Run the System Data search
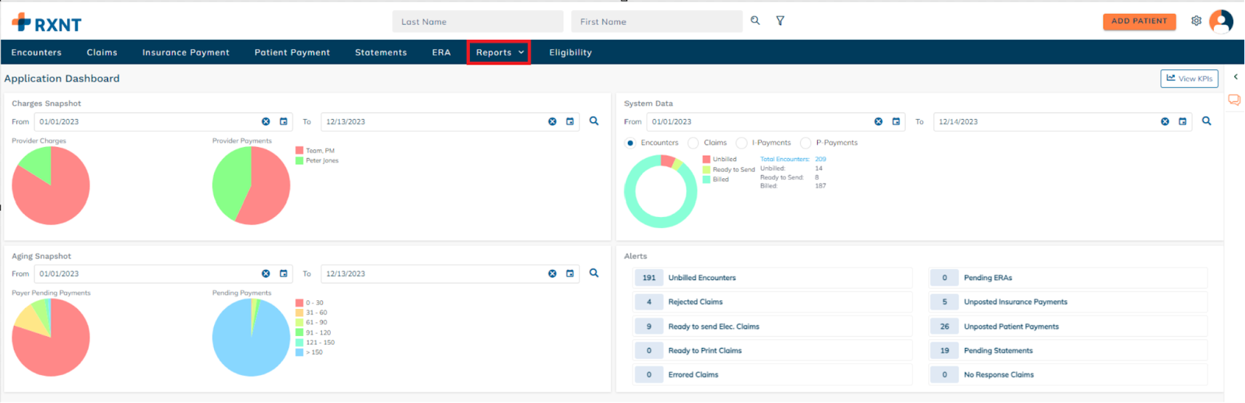 pyautogui.click(x=1207, y=121)
